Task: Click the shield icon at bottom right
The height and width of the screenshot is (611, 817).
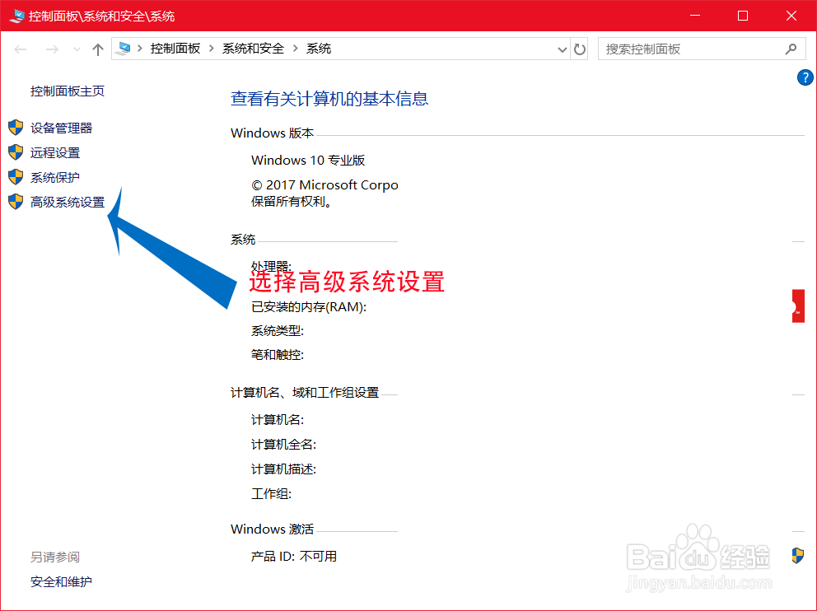Action: point(797,555)
